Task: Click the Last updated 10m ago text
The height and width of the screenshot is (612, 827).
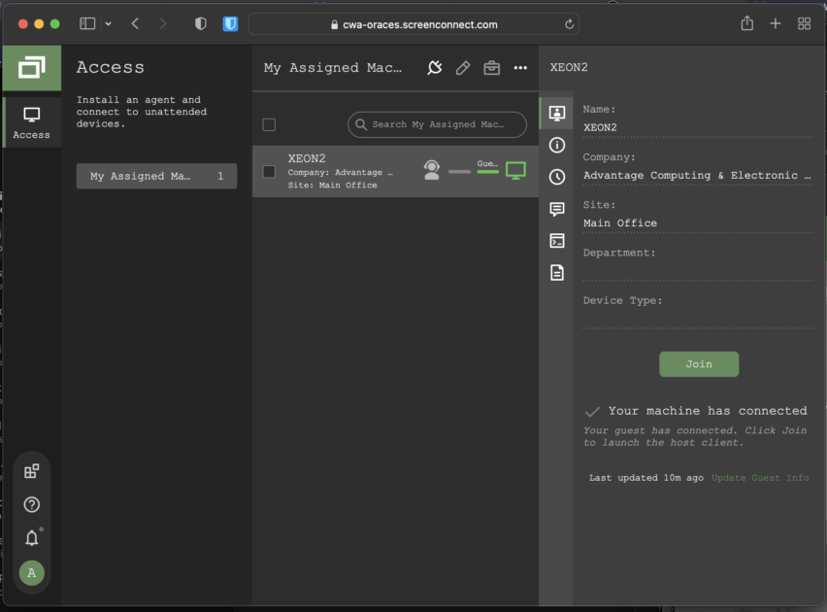Action: 646,478
